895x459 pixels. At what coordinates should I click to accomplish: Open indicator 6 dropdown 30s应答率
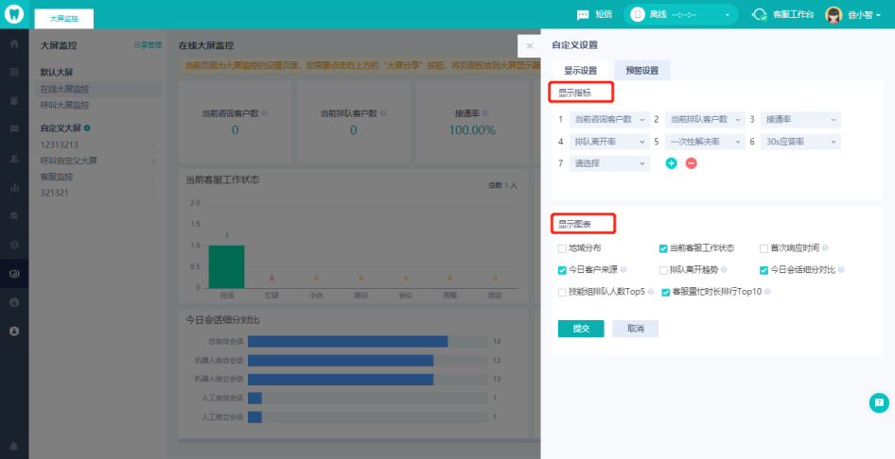tap(800, 142)
